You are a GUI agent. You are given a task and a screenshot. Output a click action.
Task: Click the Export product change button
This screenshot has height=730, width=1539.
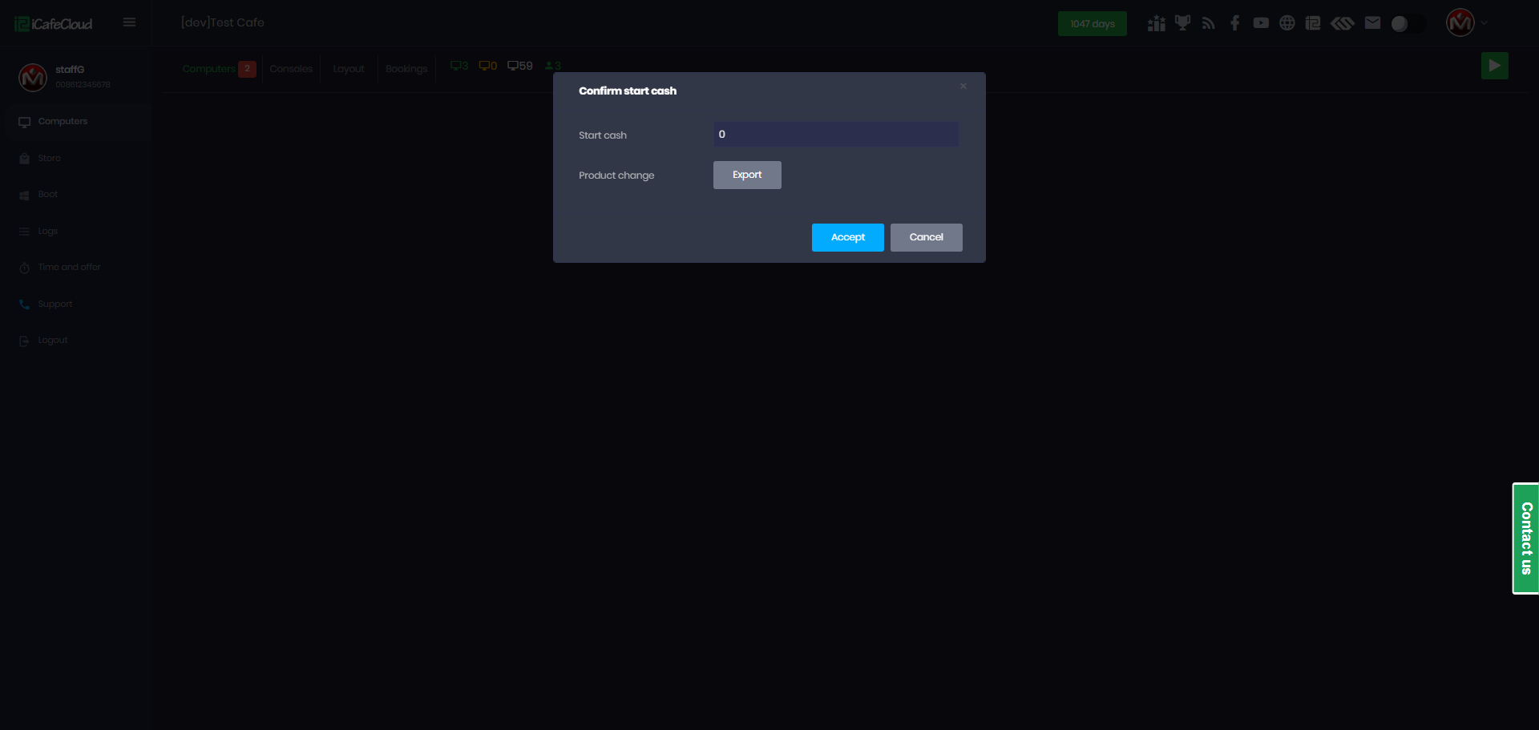click(747, 175)
